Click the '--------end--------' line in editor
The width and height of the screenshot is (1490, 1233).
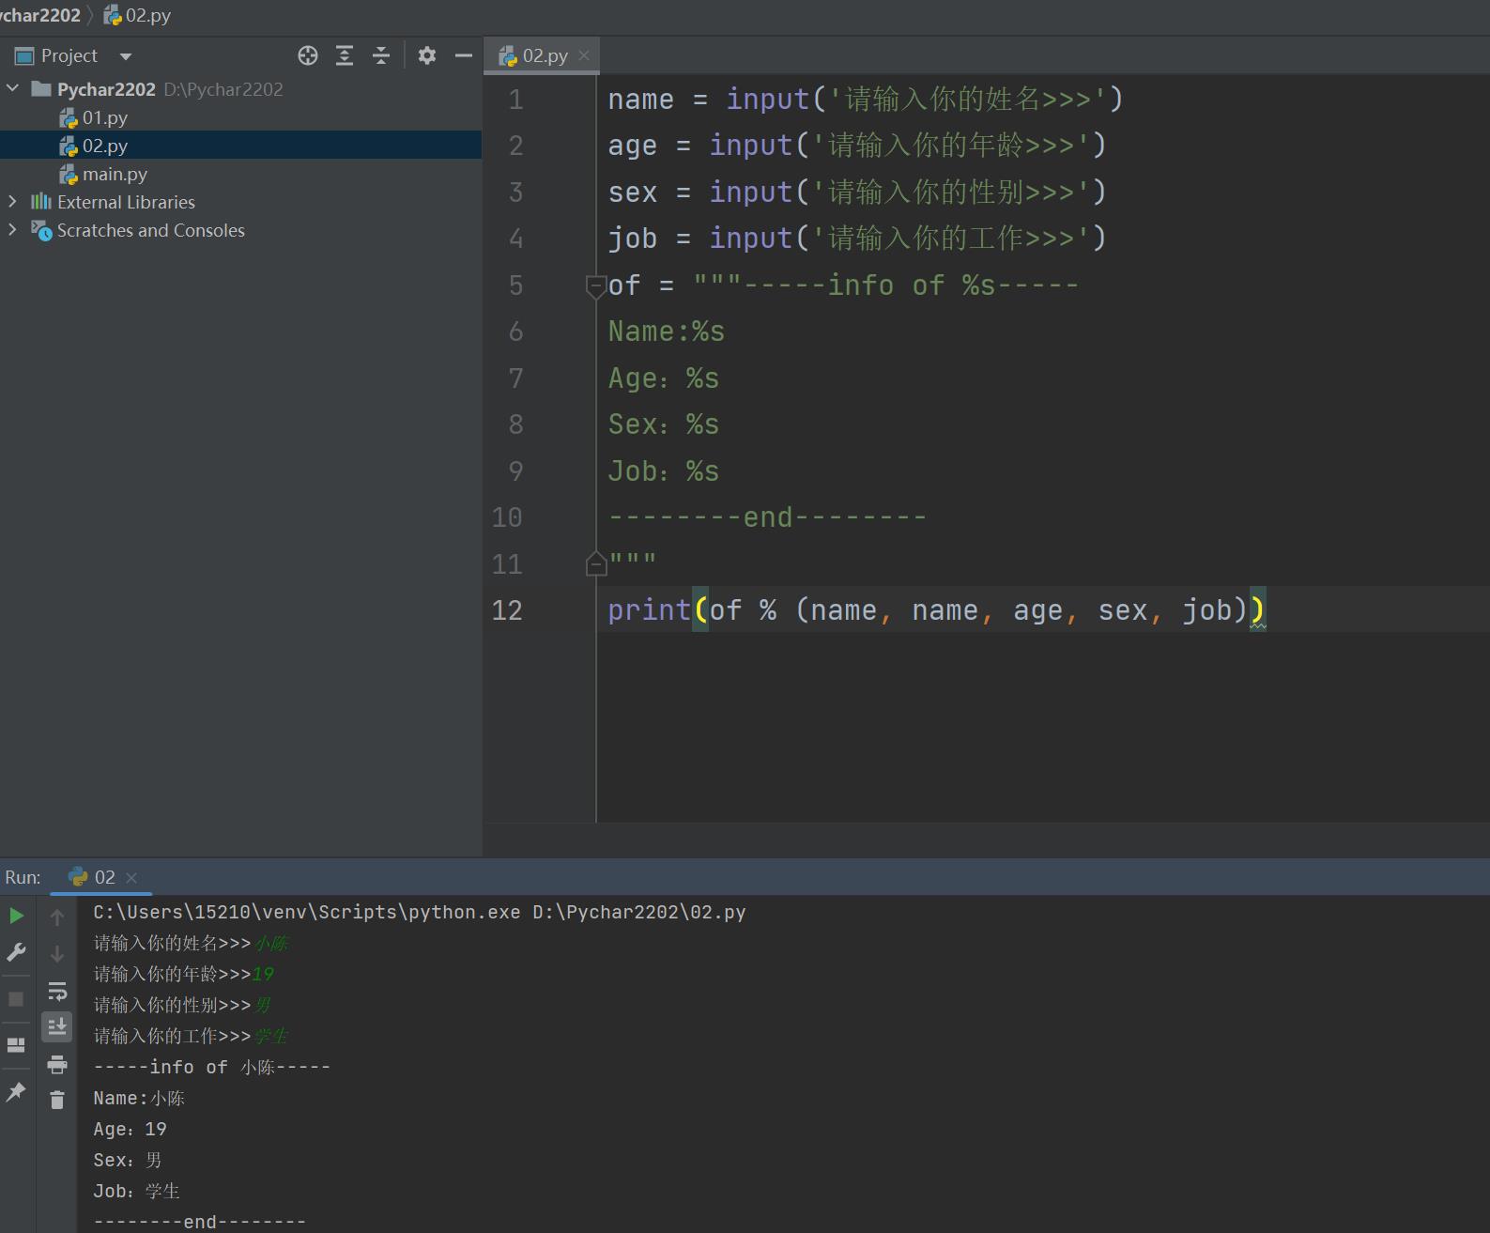[767, 517]
